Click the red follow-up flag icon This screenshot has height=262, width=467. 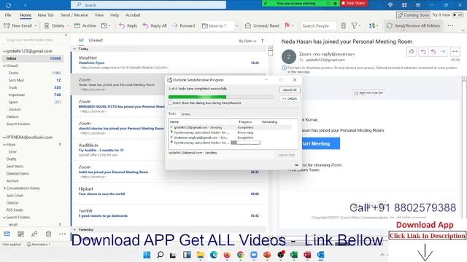pyautogui.click(x=287, y=25)
